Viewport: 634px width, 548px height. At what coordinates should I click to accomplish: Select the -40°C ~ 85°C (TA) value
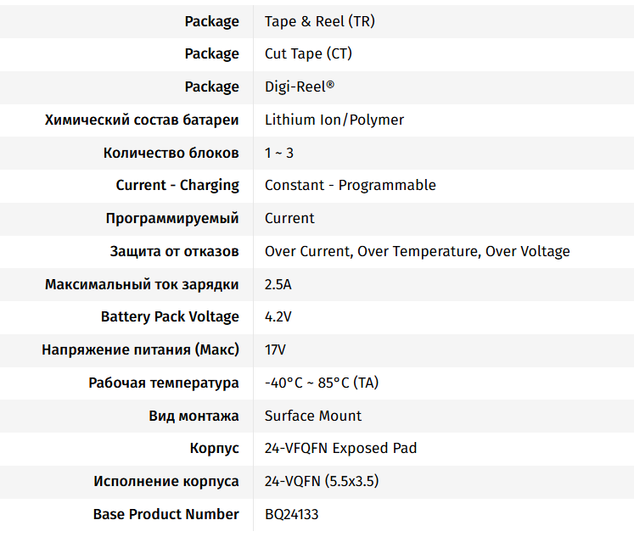[x=322, y=383]
